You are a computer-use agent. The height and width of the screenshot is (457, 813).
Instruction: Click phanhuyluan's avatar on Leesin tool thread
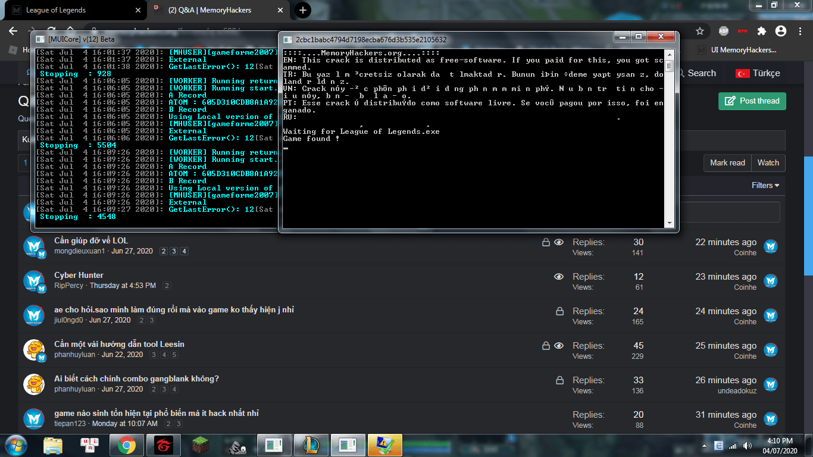click(34, 350)
